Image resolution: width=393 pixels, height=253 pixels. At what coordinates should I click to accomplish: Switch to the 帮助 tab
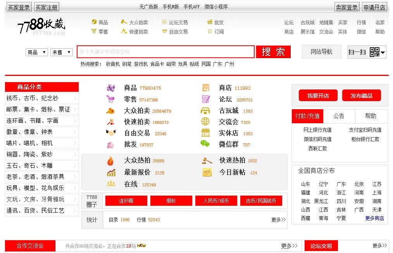coord(371,116)
